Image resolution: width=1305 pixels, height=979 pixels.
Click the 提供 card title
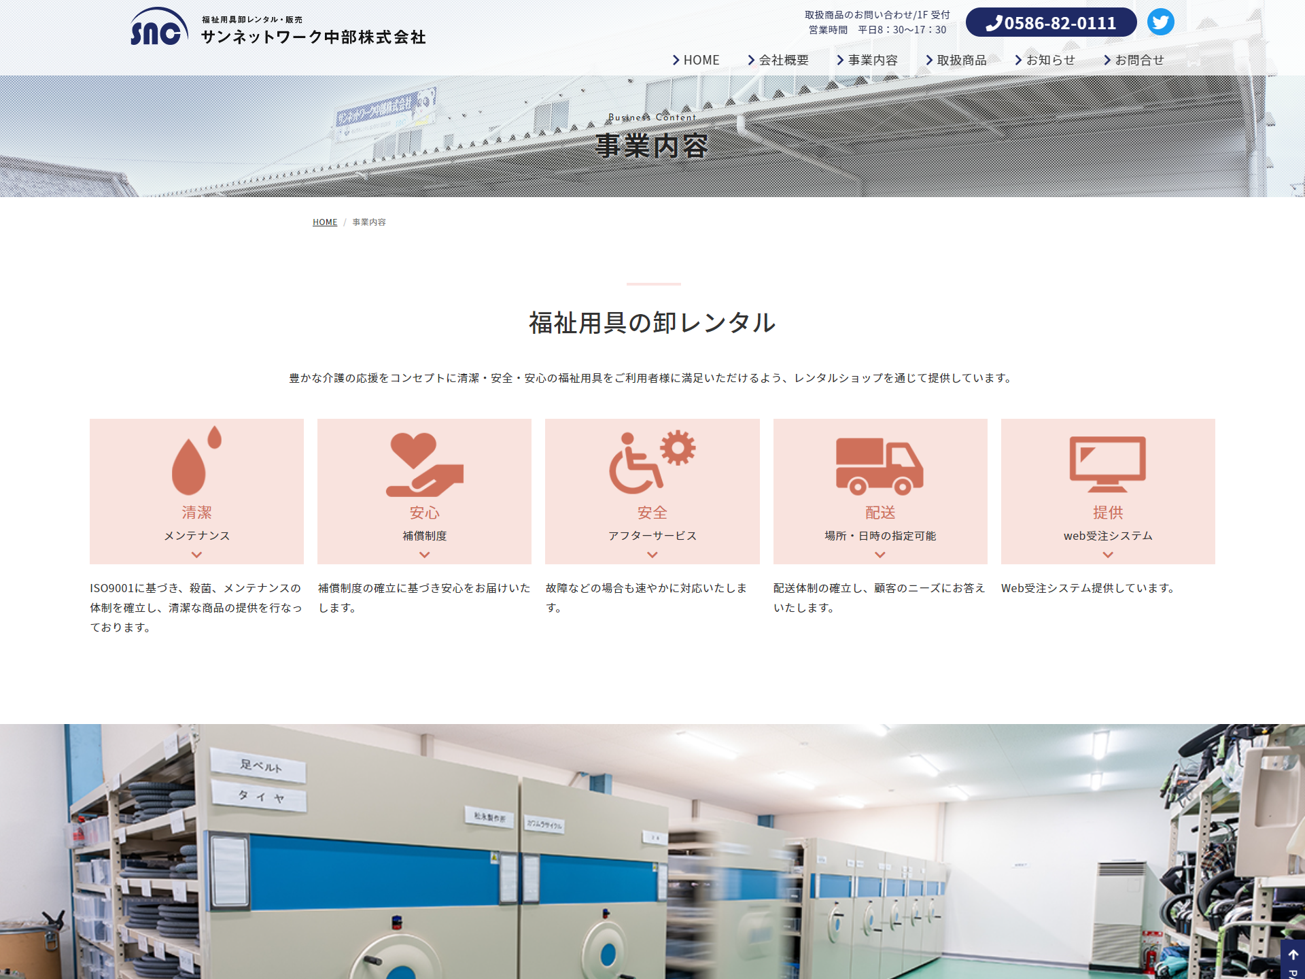(x=1108, y=513)
